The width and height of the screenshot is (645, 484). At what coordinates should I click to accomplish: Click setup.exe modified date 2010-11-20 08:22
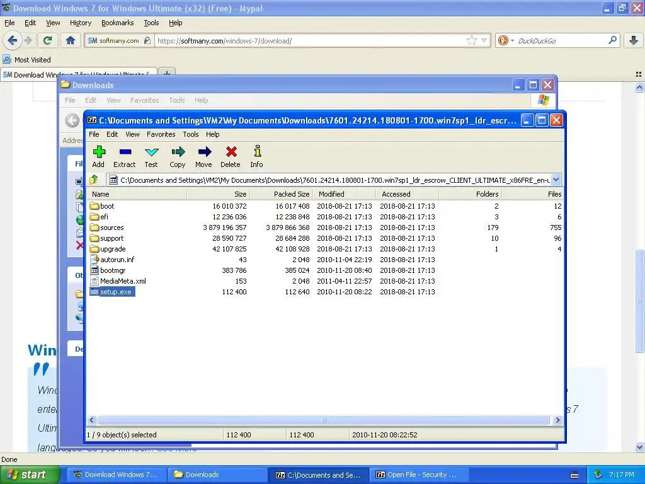tap(345, 291)
